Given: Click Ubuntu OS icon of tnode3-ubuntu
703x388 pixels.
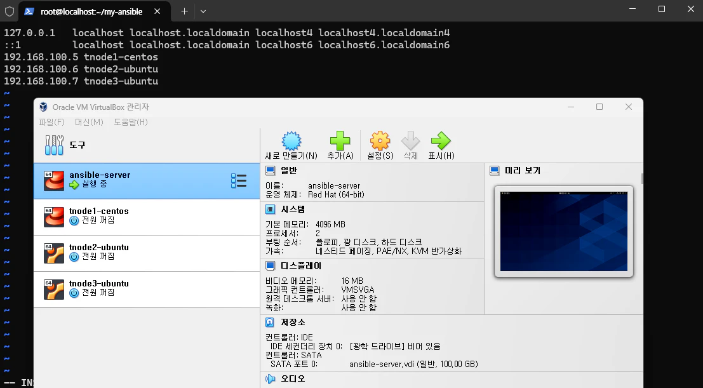Looking at the screenshot, I should [54, 290].
